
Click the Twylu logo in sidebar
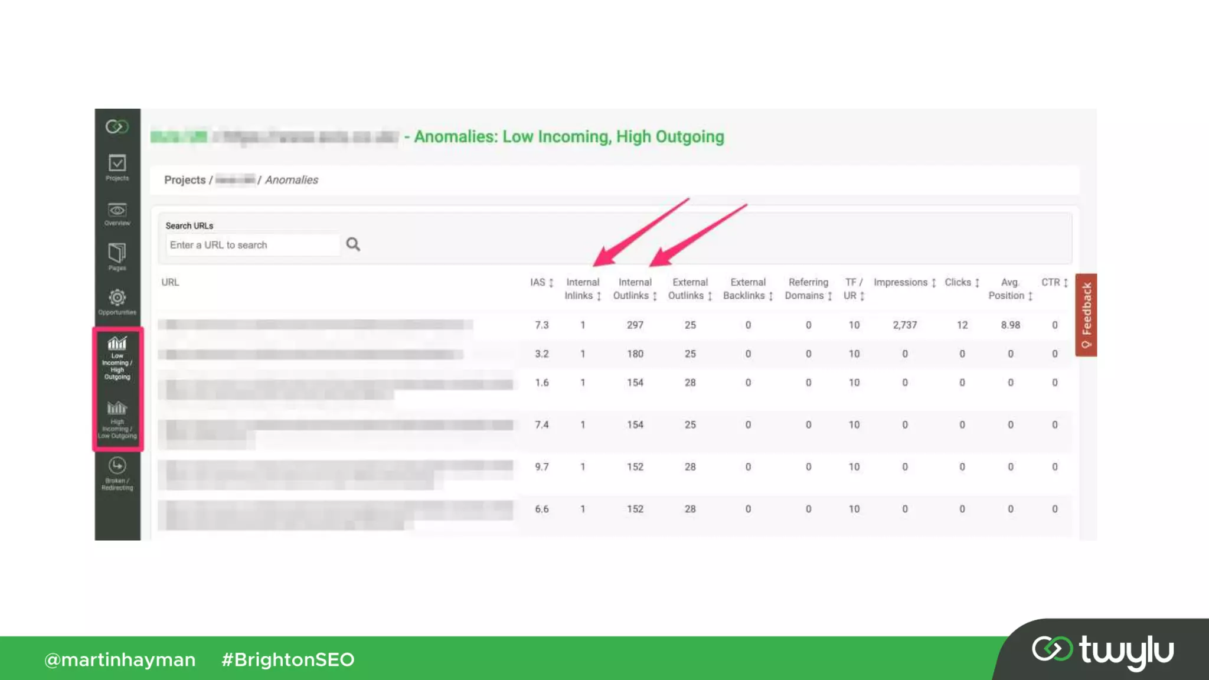[x=117, y=126]
